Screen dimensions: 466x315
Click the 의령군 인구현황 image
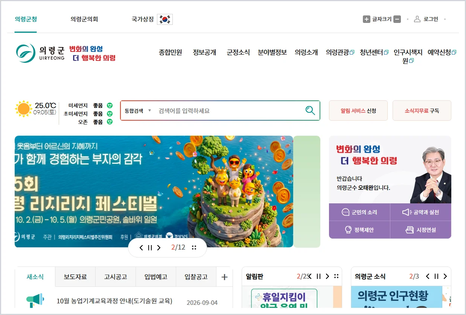tap(396, 297)
